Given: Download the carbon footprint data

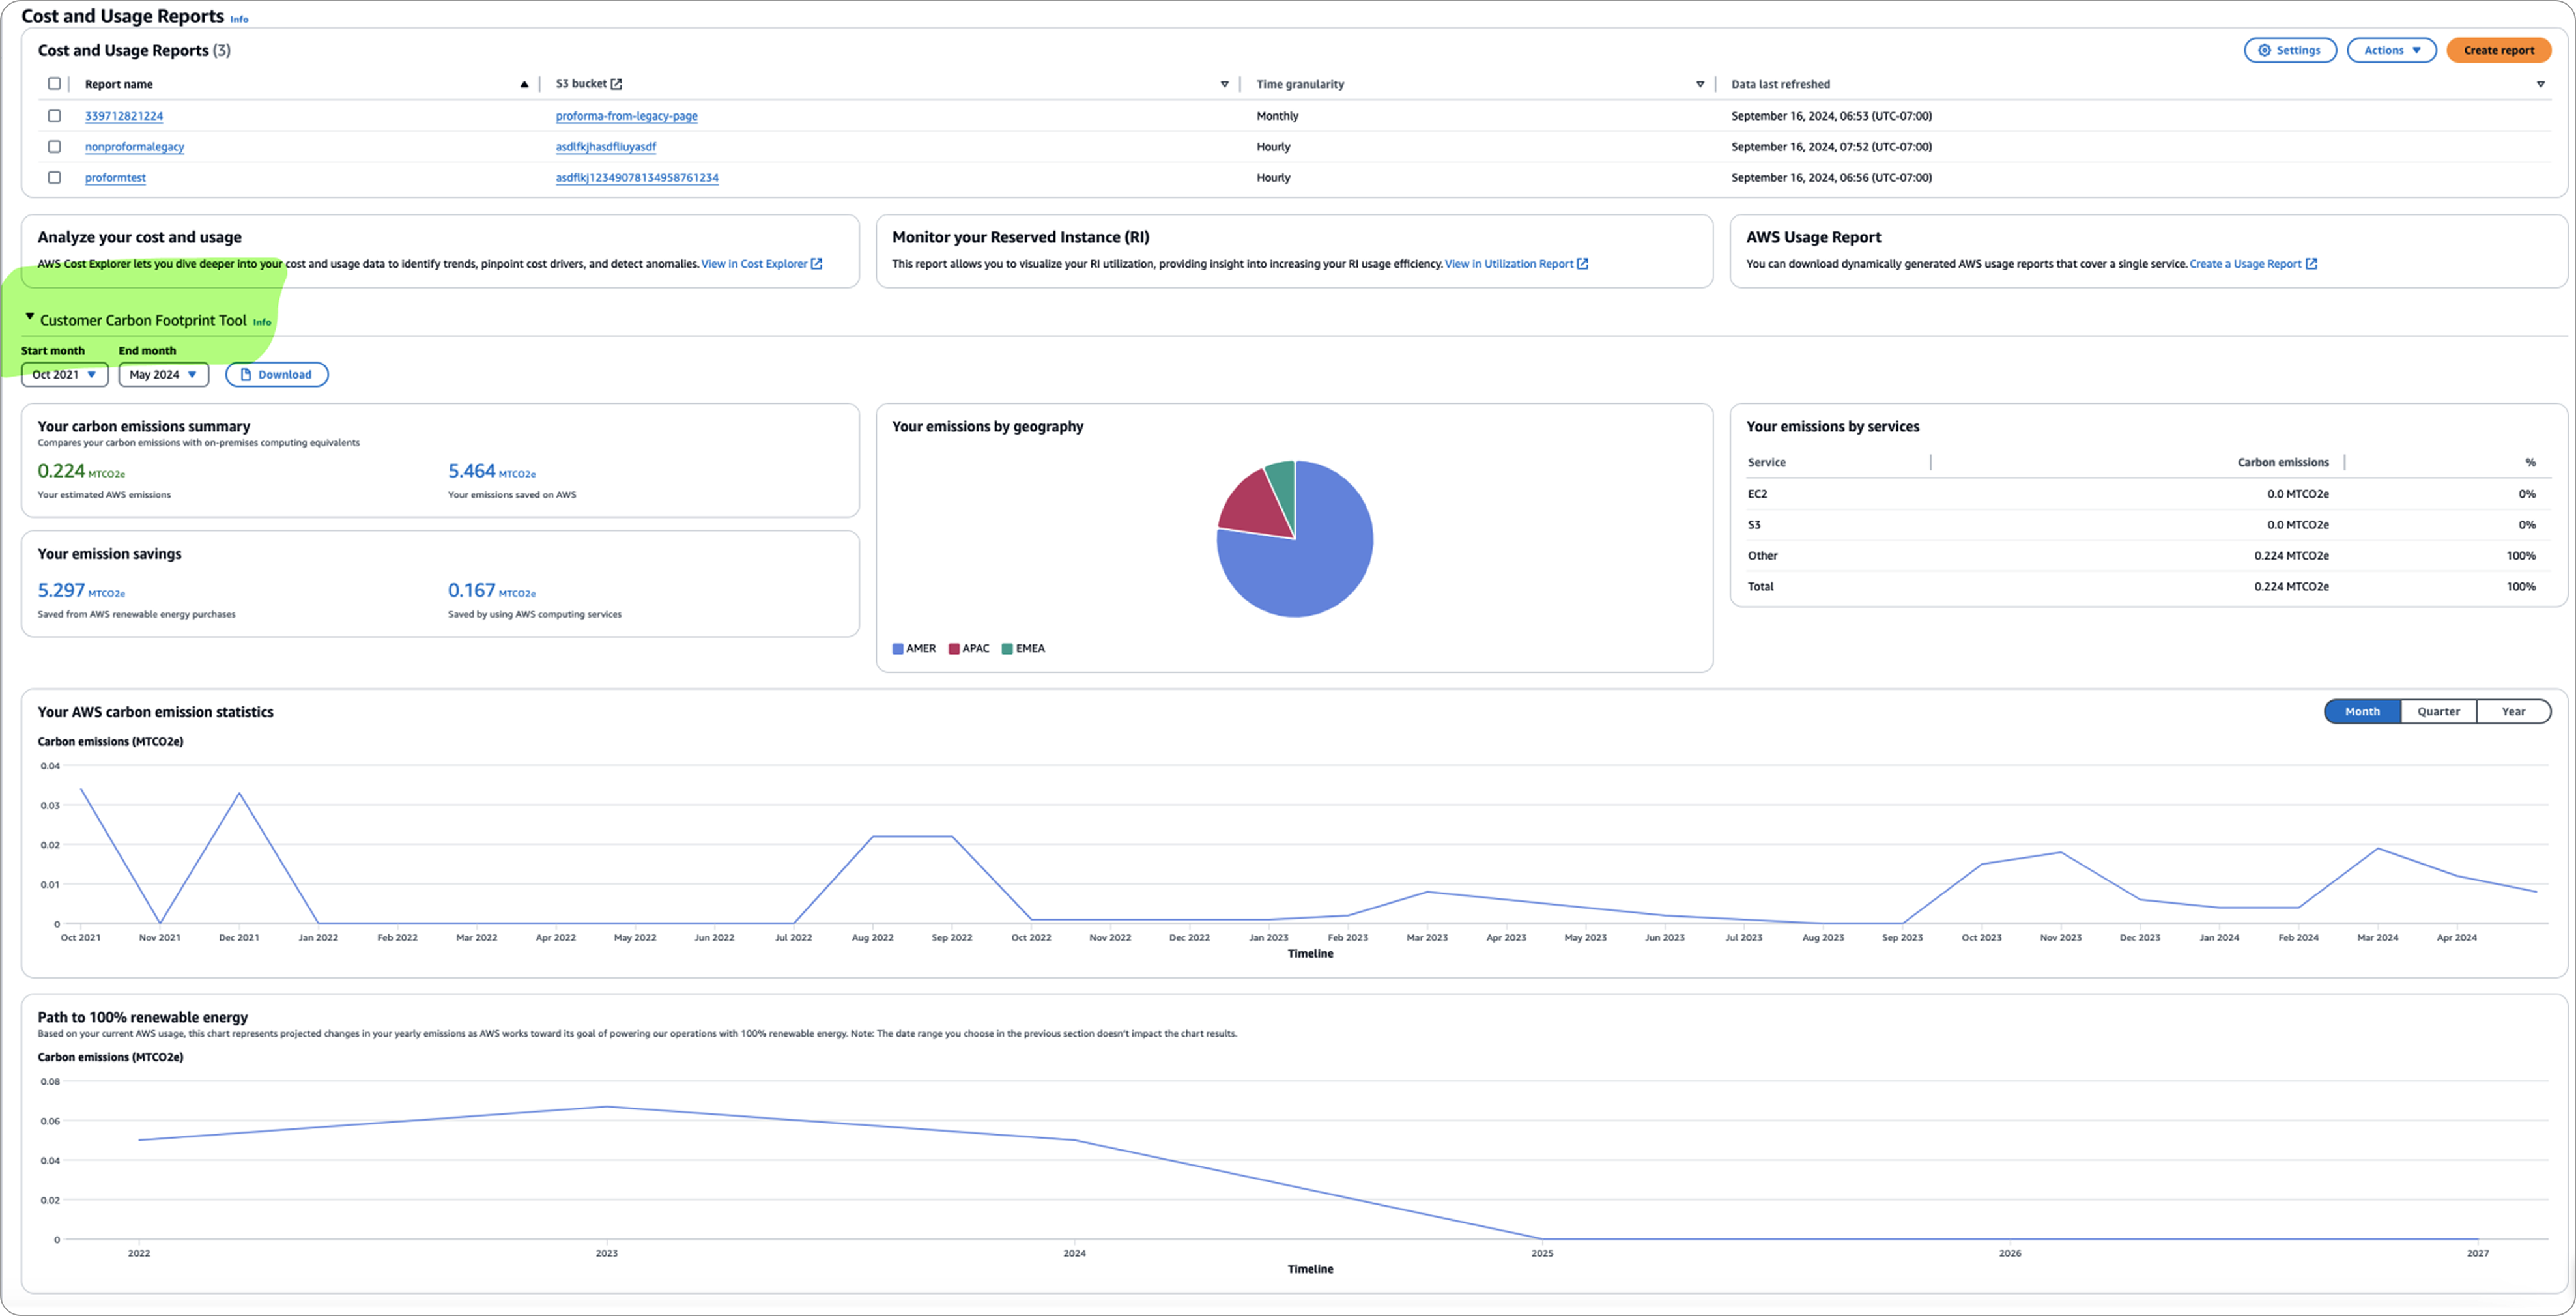Looking at the screenshot, I should click(x=276, y=375).
